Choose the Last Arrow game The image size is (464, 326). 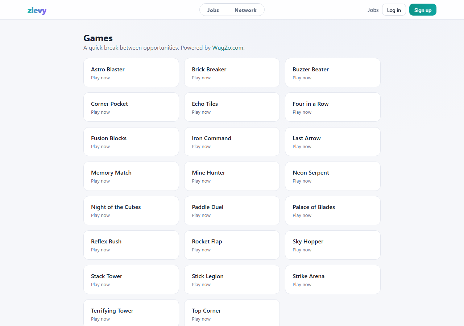click(333, 142)
